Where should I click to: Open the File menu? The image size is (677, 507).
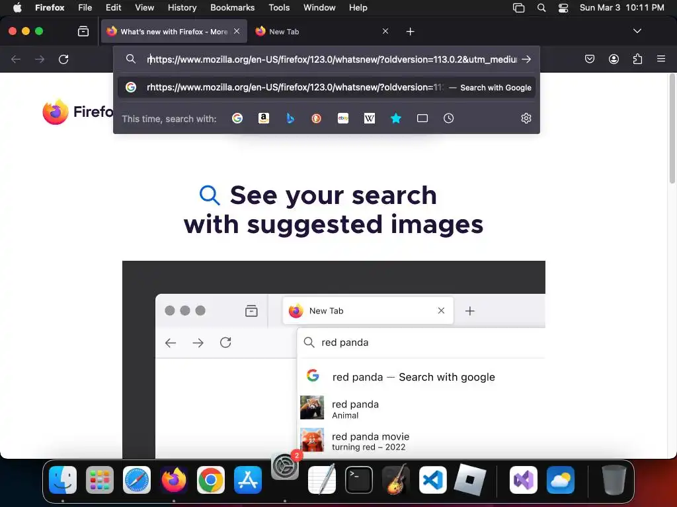[x=85, y=7]
